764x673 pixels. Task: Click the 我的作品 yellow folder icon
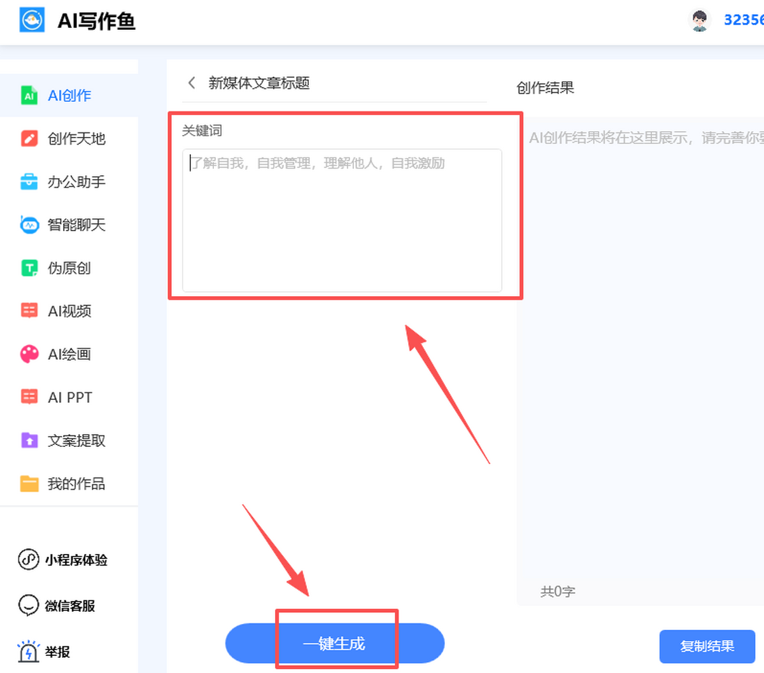click(x=29, y=484)
